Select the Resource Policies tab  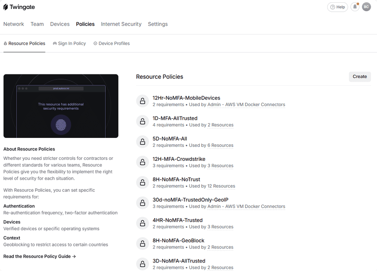pos(24,43)
